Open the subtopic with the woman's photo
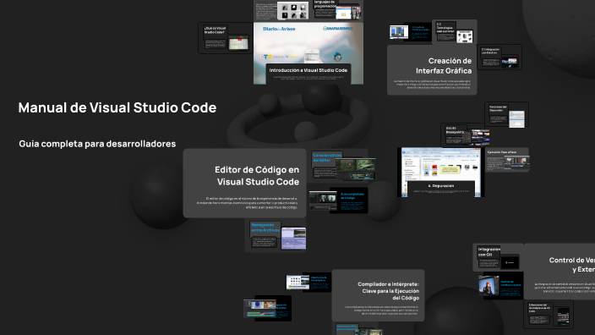 pos(501,286)
